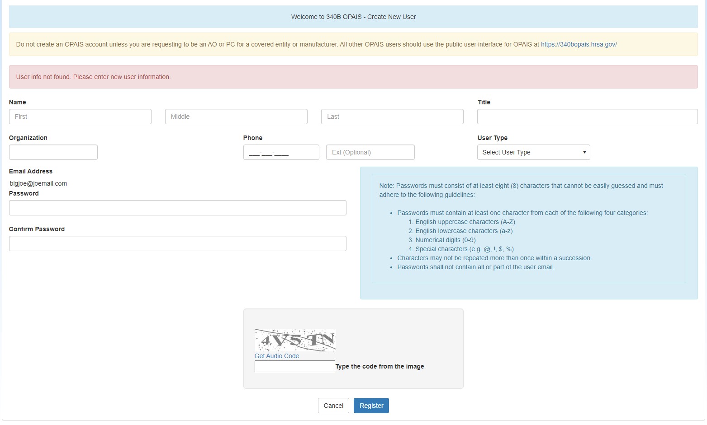Image resolution: width=707 pixels, height=425 pixels.
Task: Click the Password input field
Action: pos(178,208)
